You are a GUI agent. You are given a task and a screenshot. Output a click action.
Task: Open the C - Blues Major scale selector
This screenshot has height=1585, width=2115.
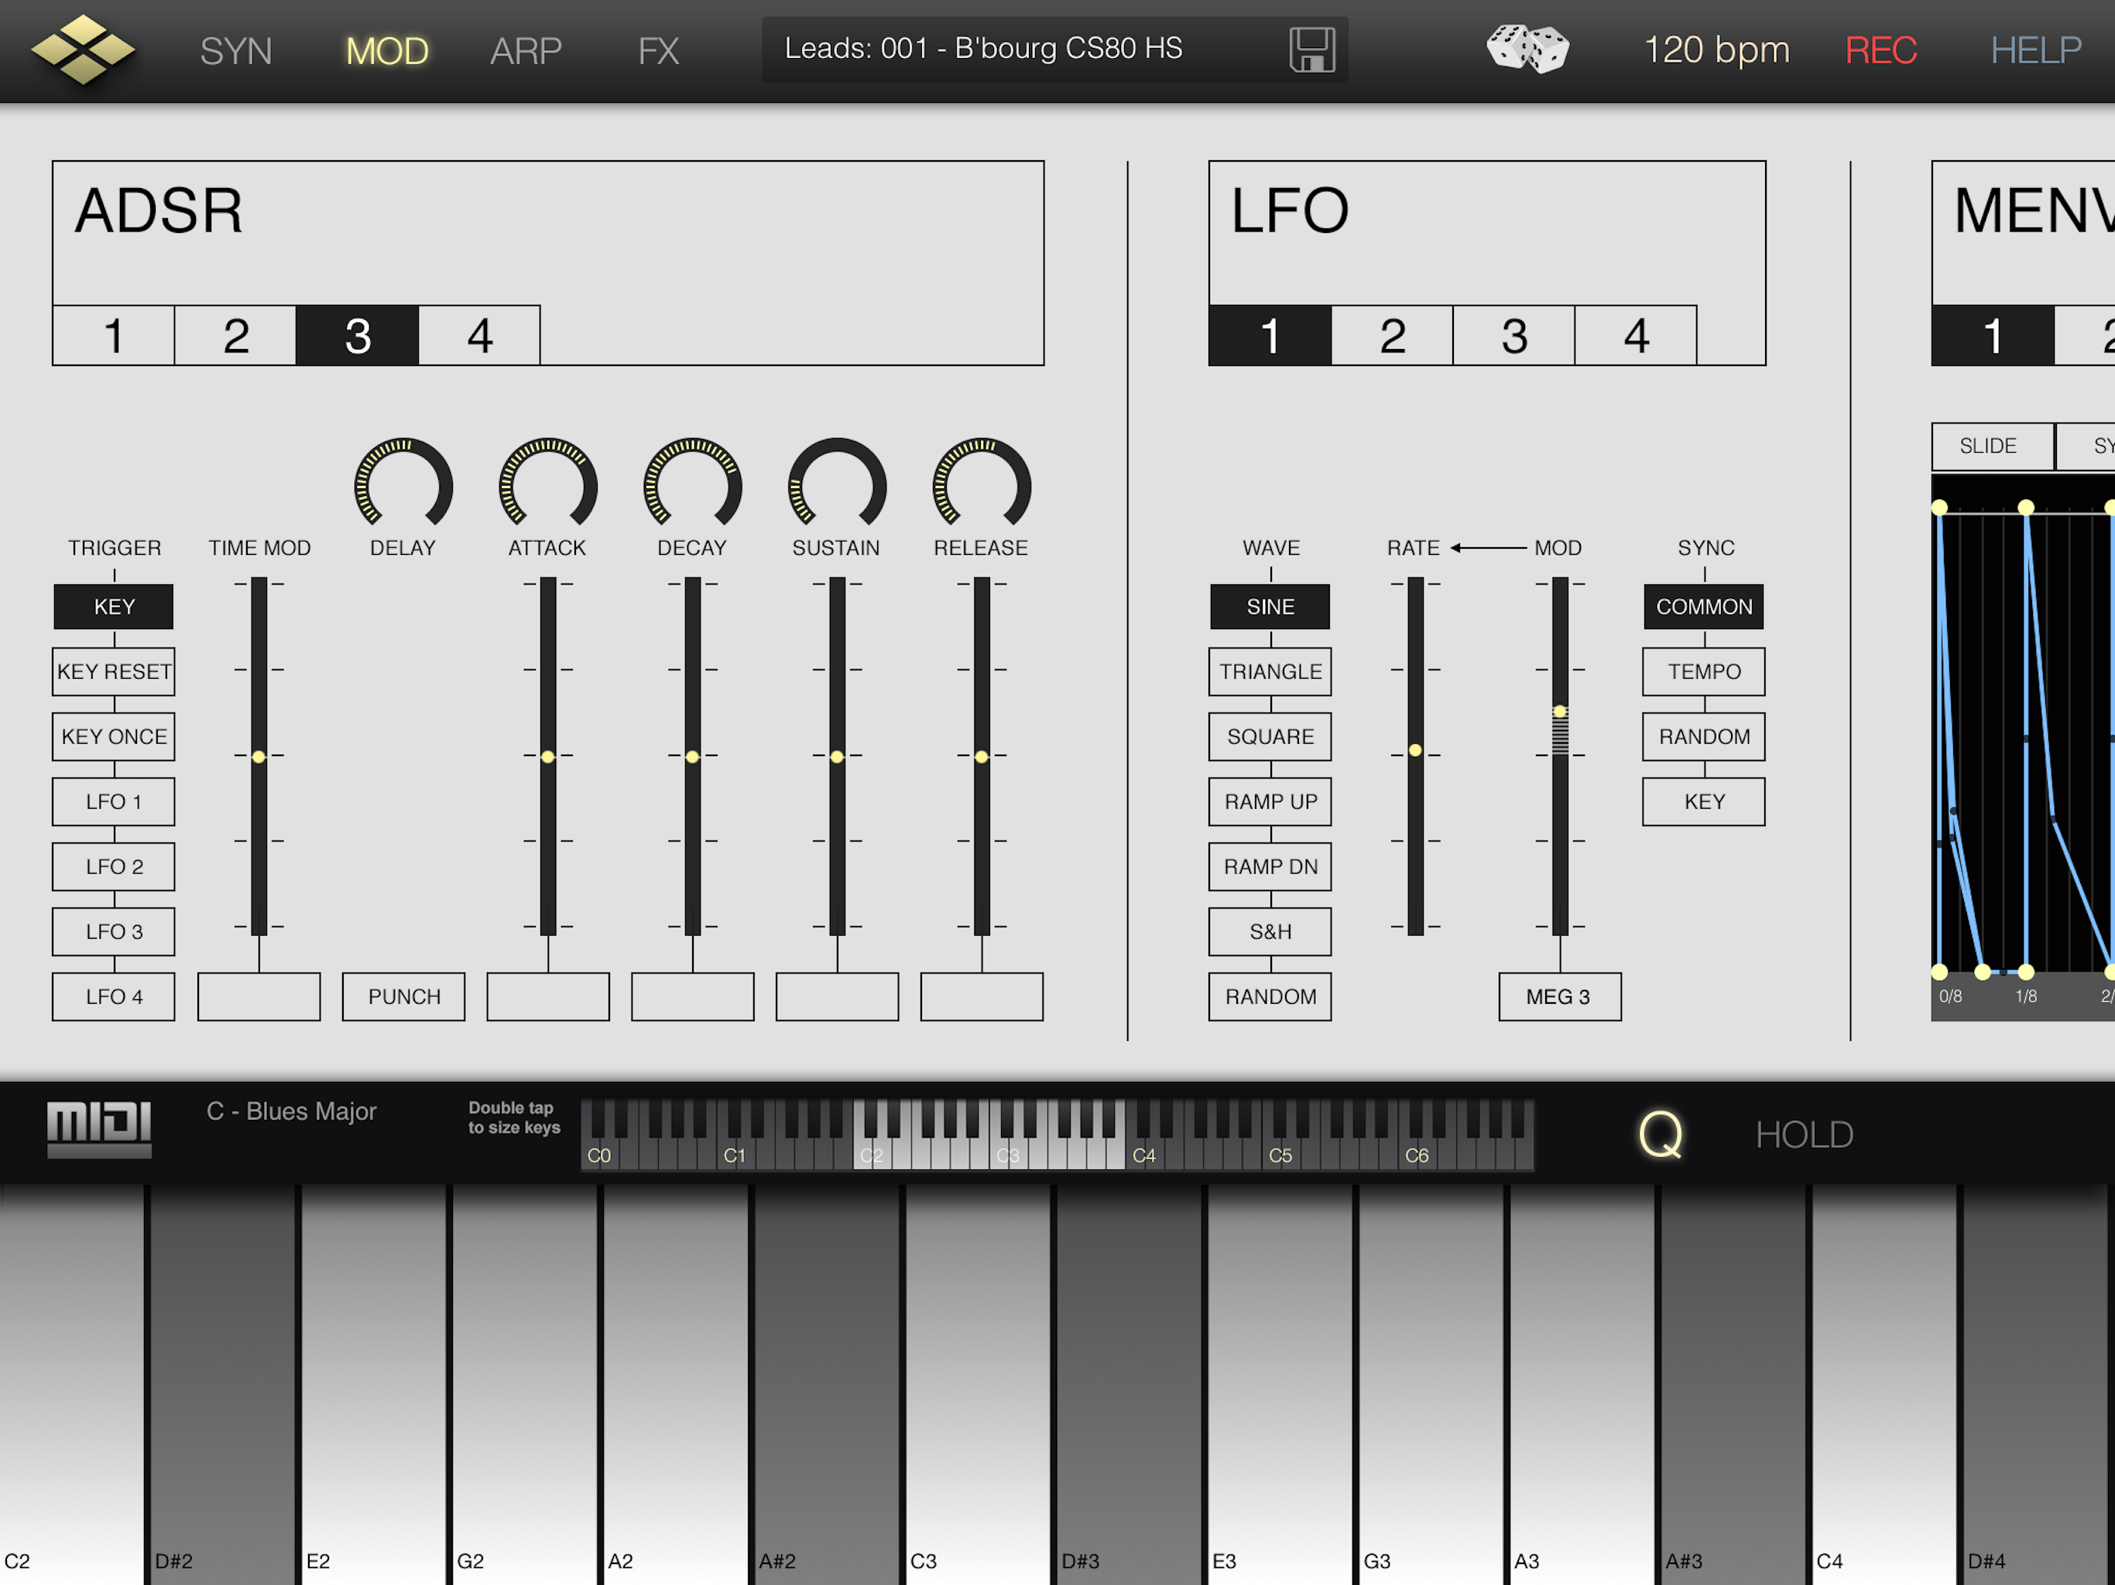tap(292, 1111)
